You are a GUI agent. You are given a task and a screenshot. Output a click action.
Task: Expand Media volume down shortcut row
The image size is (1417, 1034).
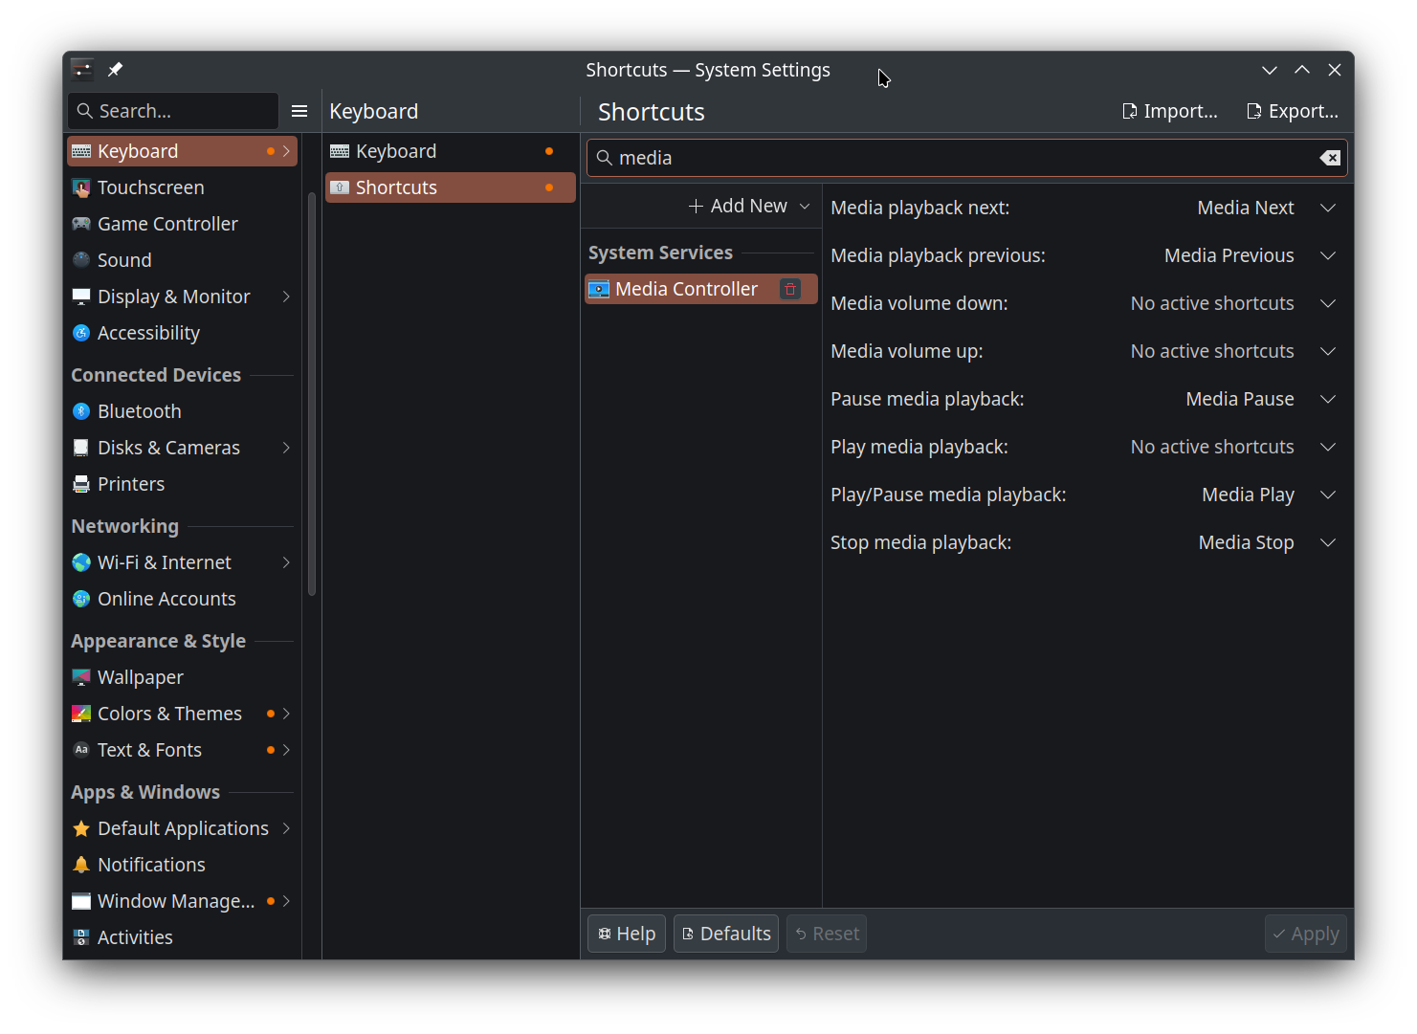1327,303
